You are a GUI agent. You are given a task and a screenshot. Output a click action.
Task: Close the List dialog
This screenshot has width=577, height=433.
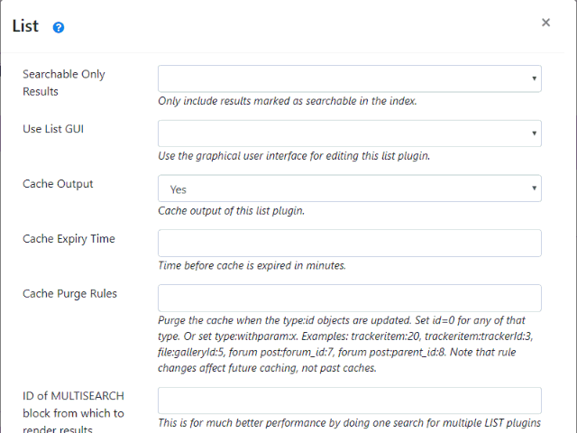tap(545, 23)
